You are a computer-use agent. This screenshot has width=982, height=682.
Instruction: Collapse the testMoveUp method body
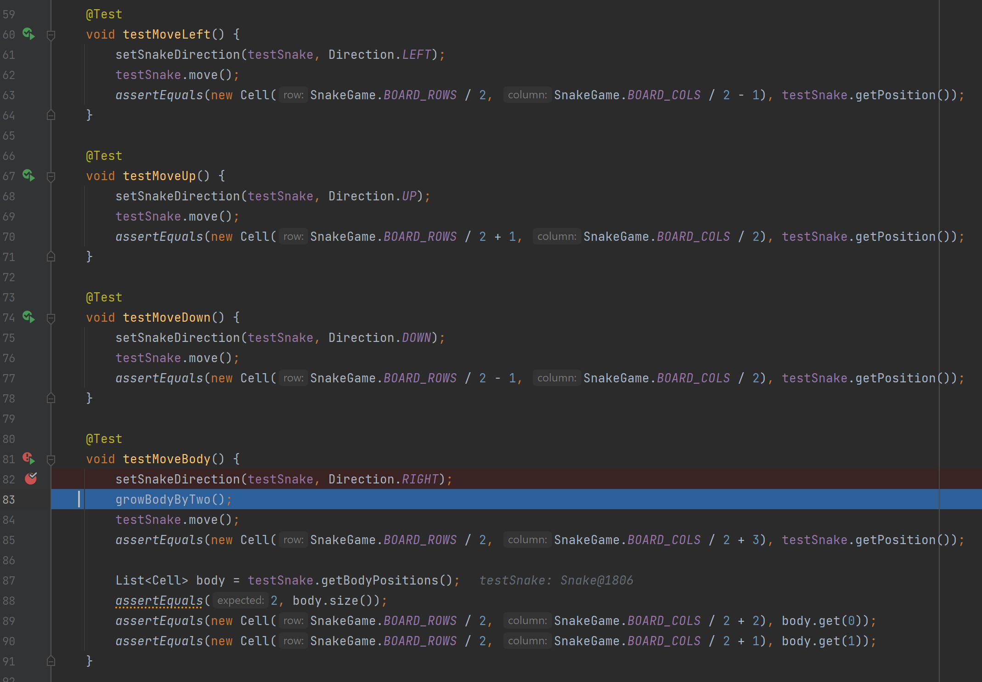pos(51,176)
